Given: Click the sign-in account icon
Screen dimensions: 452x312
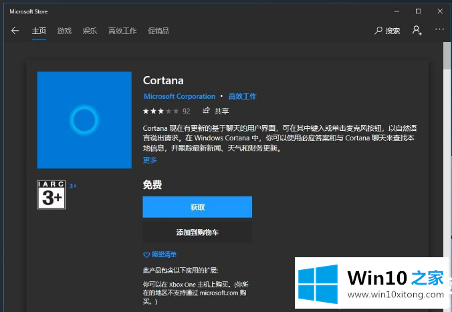Looking at the screenshot, I should tap(417, 30).
